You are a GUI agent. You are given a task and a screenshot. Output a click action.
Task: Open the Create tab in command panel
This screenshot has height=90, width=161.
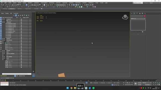[x=132, y=13]
